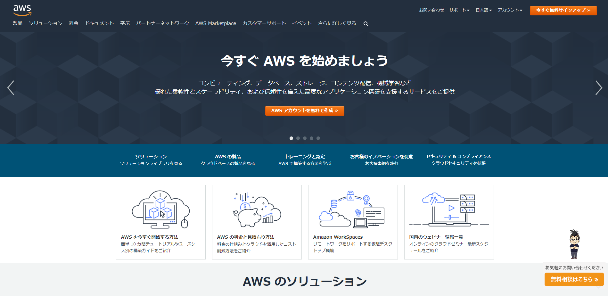Click 今すぐ無料サインアップ button
This screenshot has height=296, width=608.
(x=563, y=10)
